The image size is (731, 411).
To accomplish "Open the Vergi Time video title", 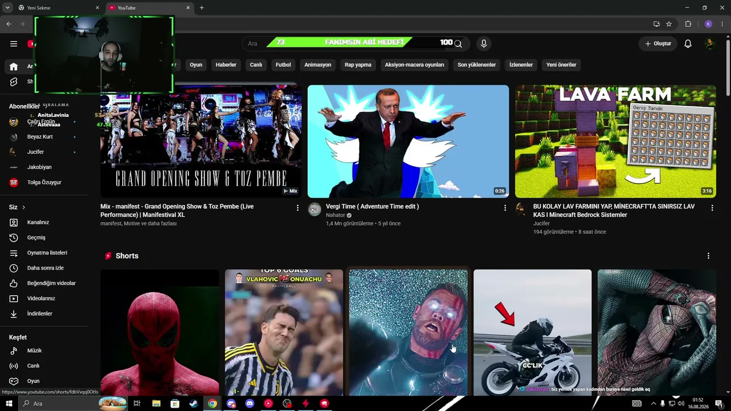I will click(x=372, y=207).
